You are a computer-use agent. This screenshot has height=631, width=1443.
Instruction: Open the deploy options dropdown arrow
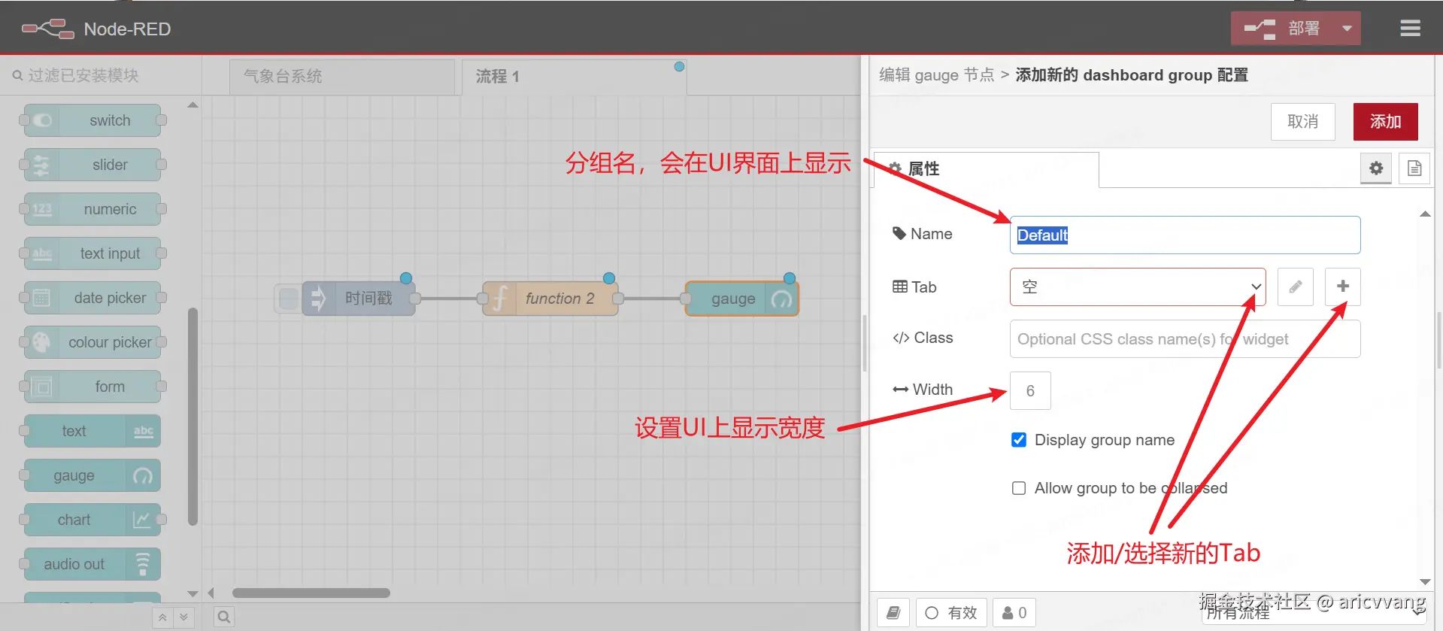[1347, 29]
